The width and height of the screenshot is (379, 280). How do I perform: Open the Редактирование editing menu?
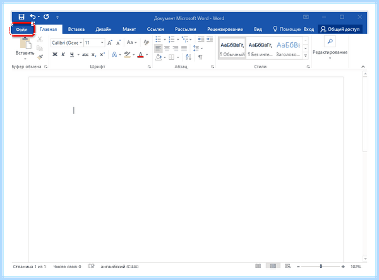point(330,49)
